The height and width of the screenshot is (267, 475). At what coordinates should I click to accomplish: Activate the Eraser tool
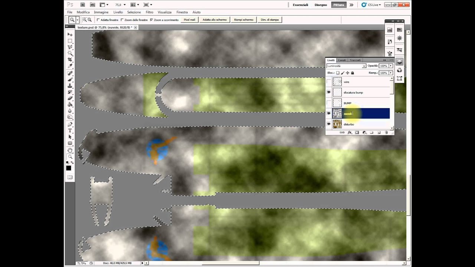(70, 98)
